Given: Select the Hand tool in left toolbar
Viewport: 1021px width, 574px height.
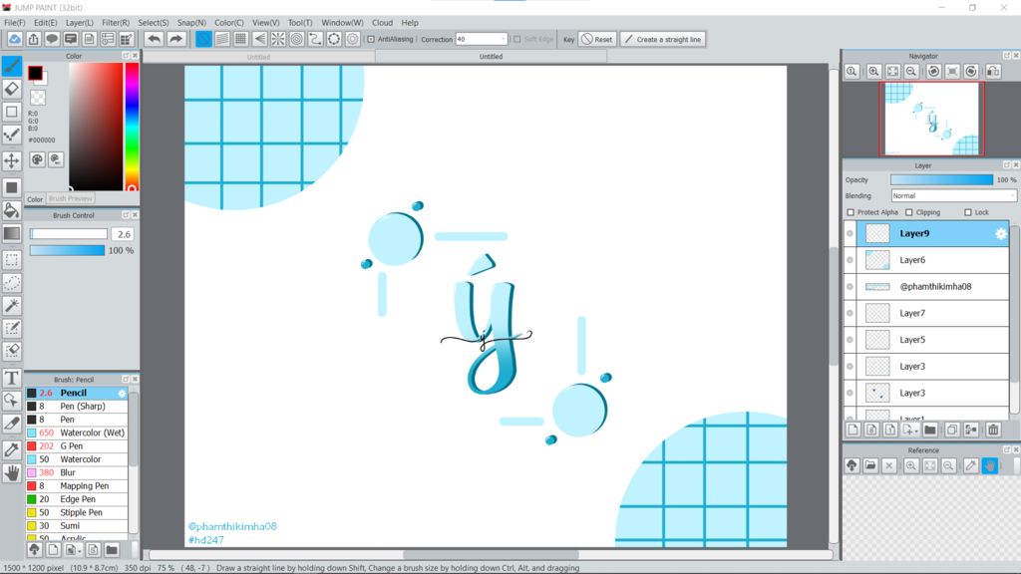Looking at the screenshot, I should pyautogui.click(x=12, y=472).
